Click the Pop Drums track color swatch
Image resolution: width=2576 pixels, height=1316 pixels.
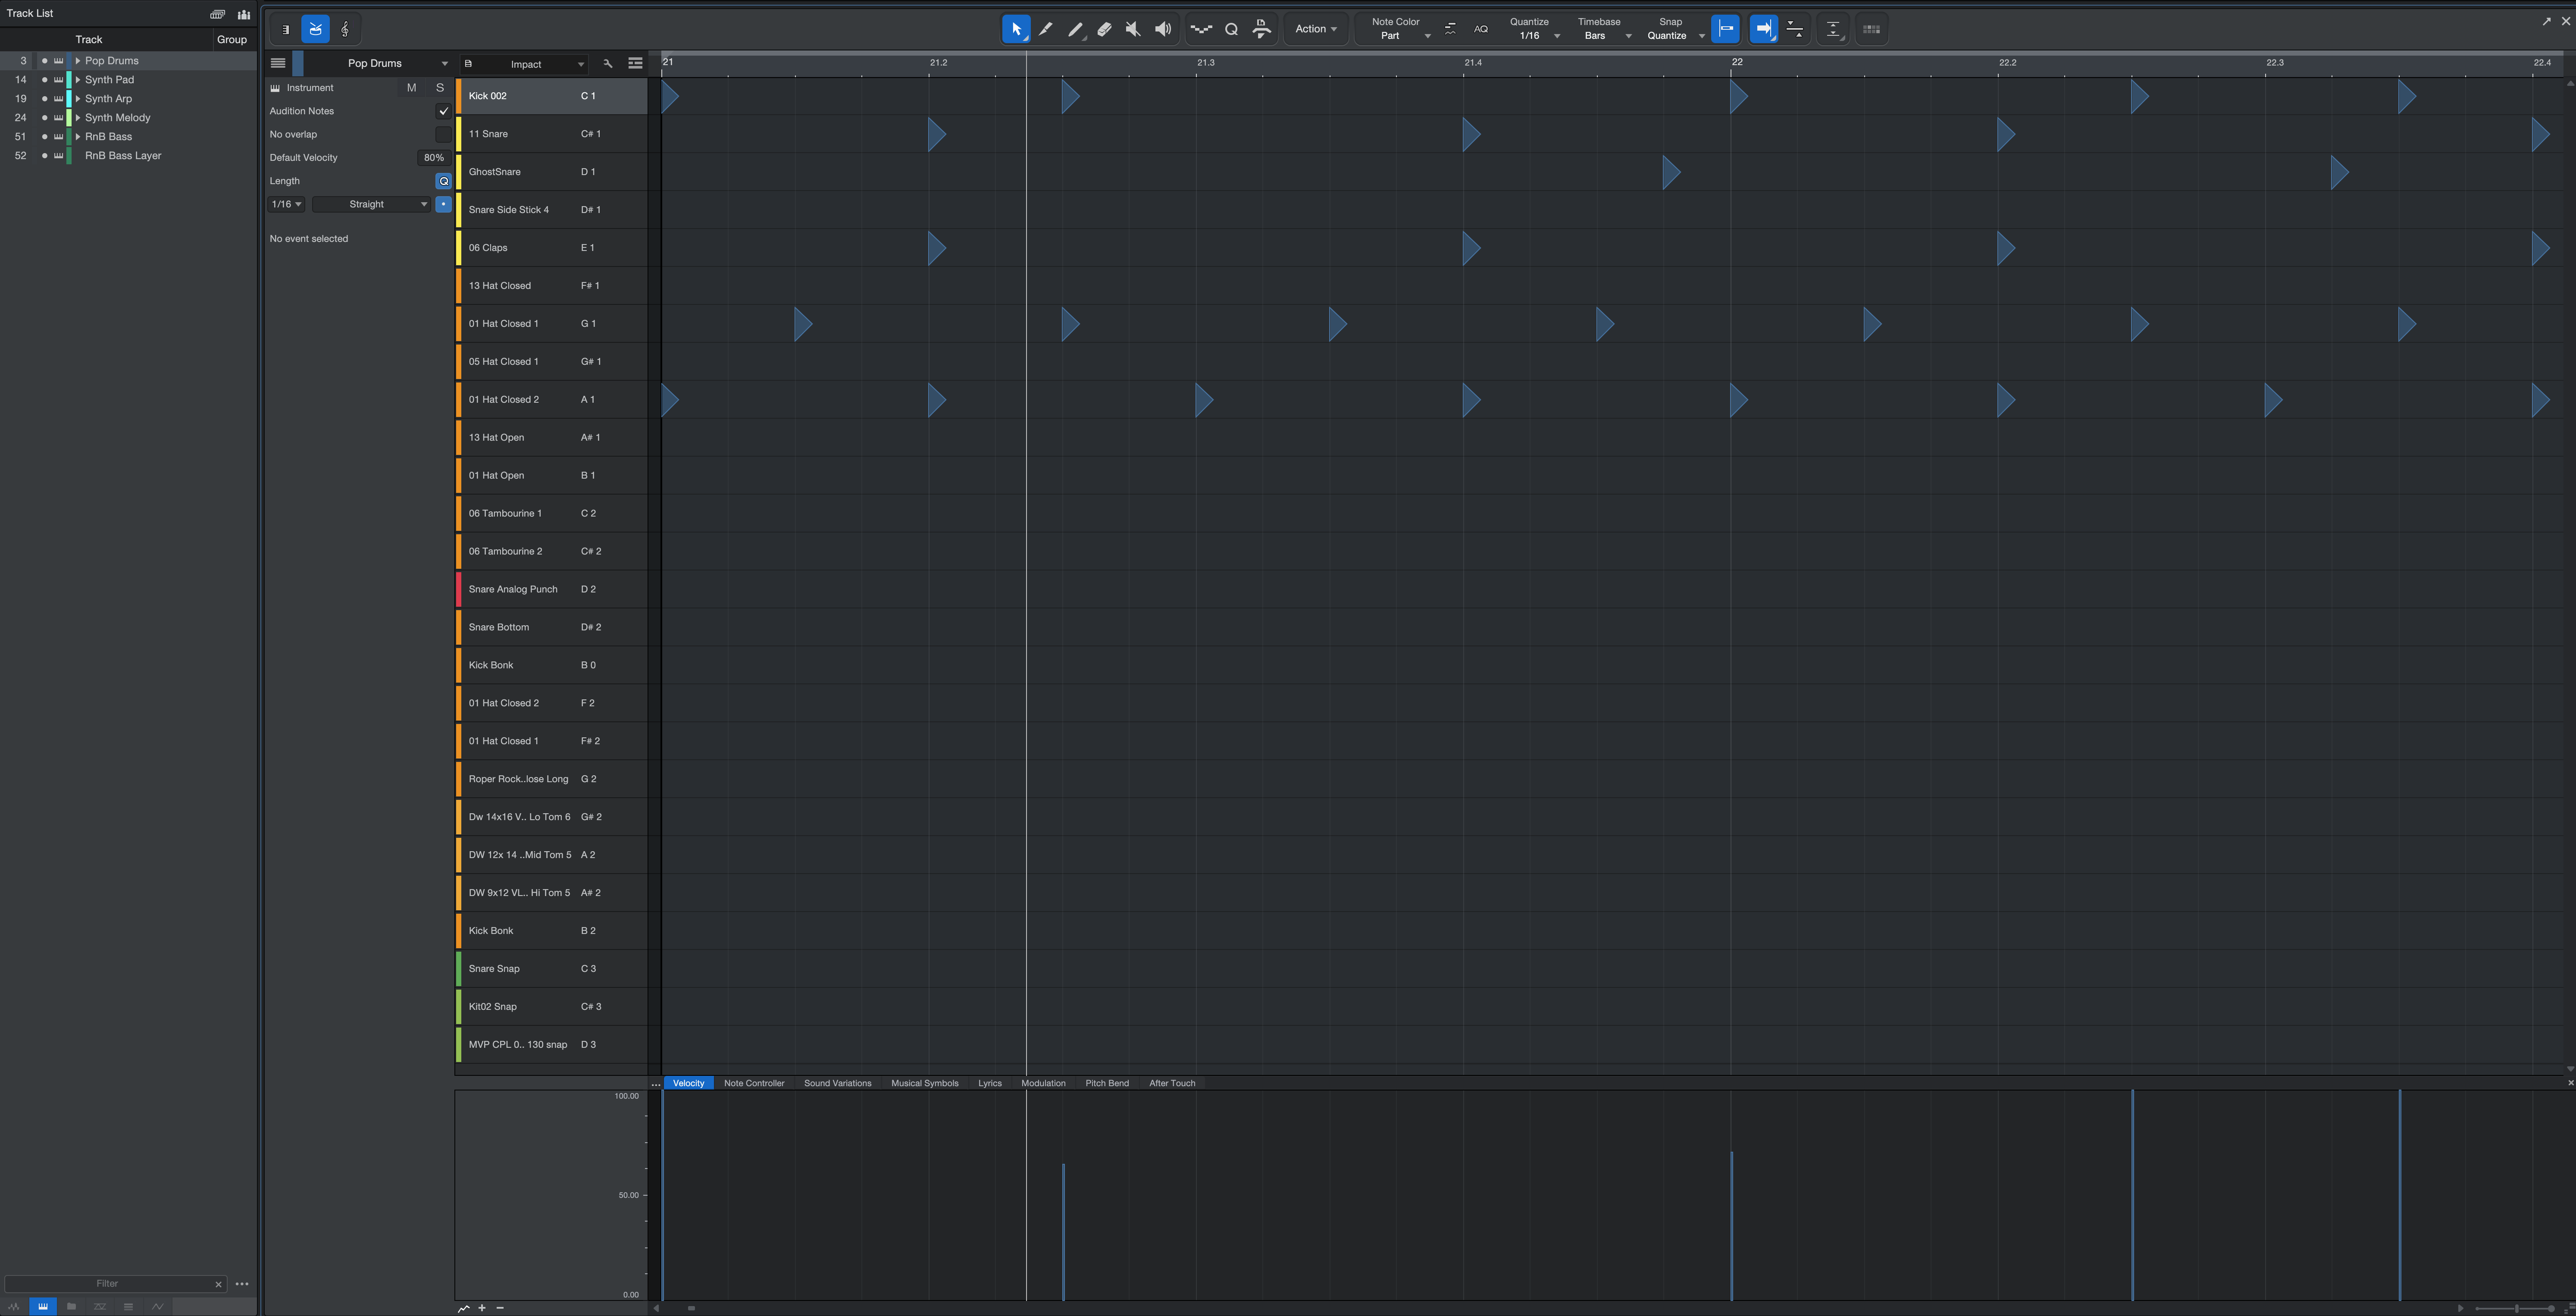click(298, 63)
